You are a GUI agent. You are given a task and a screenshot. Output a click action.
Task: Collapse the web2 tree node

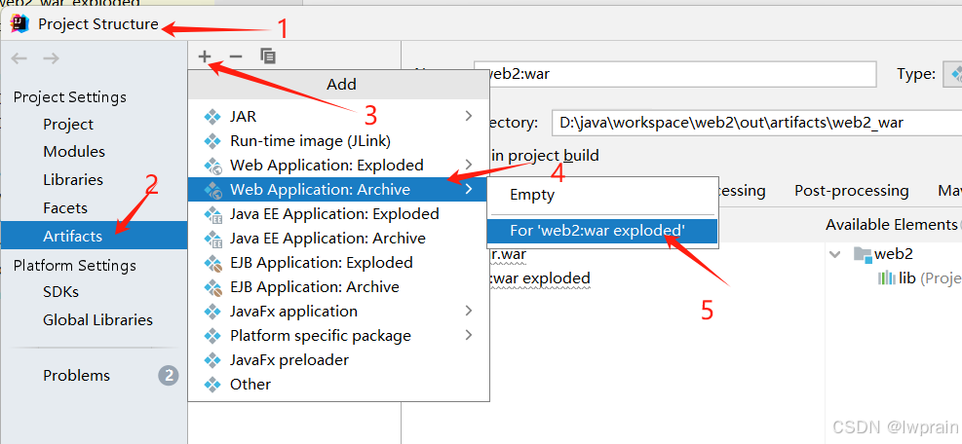835,254
